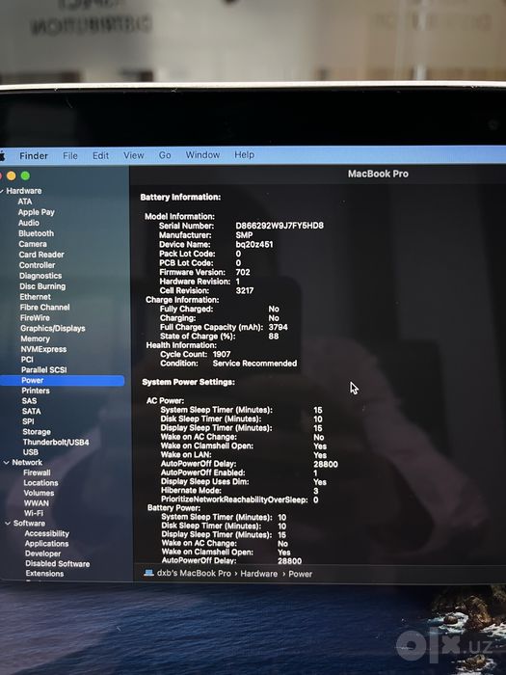The width and height of the screenshot is (506, 675).
Task: Select Disabled Software in the sidebar
Action: pyautogui.click(x=58, y=564)
